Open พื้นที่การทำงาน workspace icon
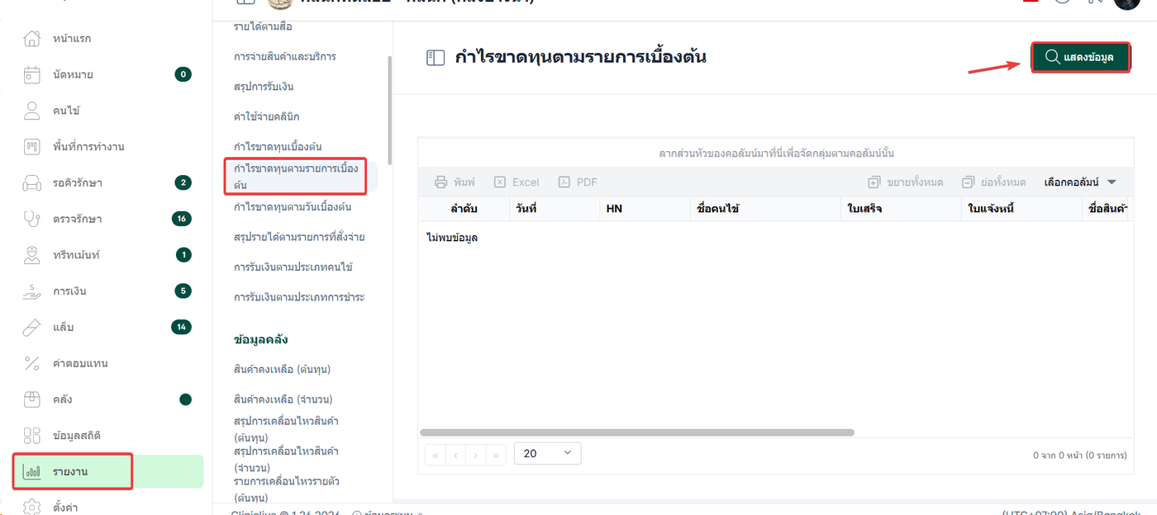1157x515 pixels. [x=31, y=147]
